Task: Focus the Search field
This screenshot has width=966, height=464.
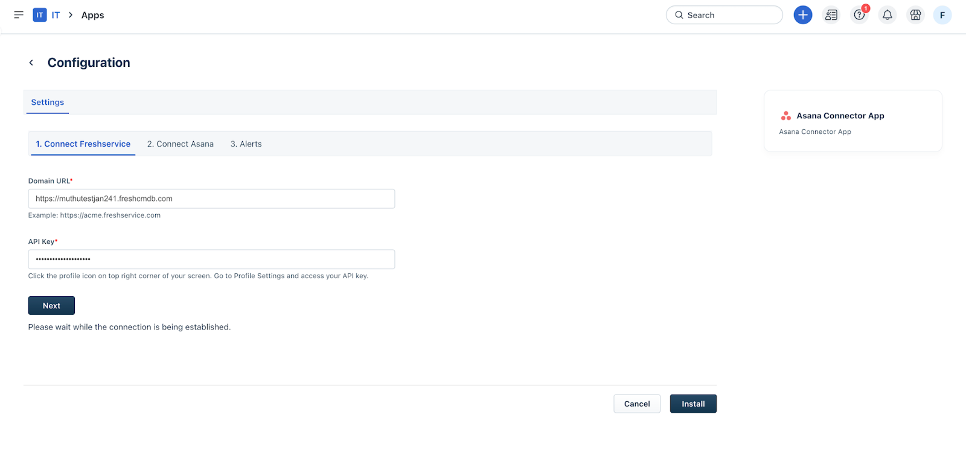Action: 724,15
